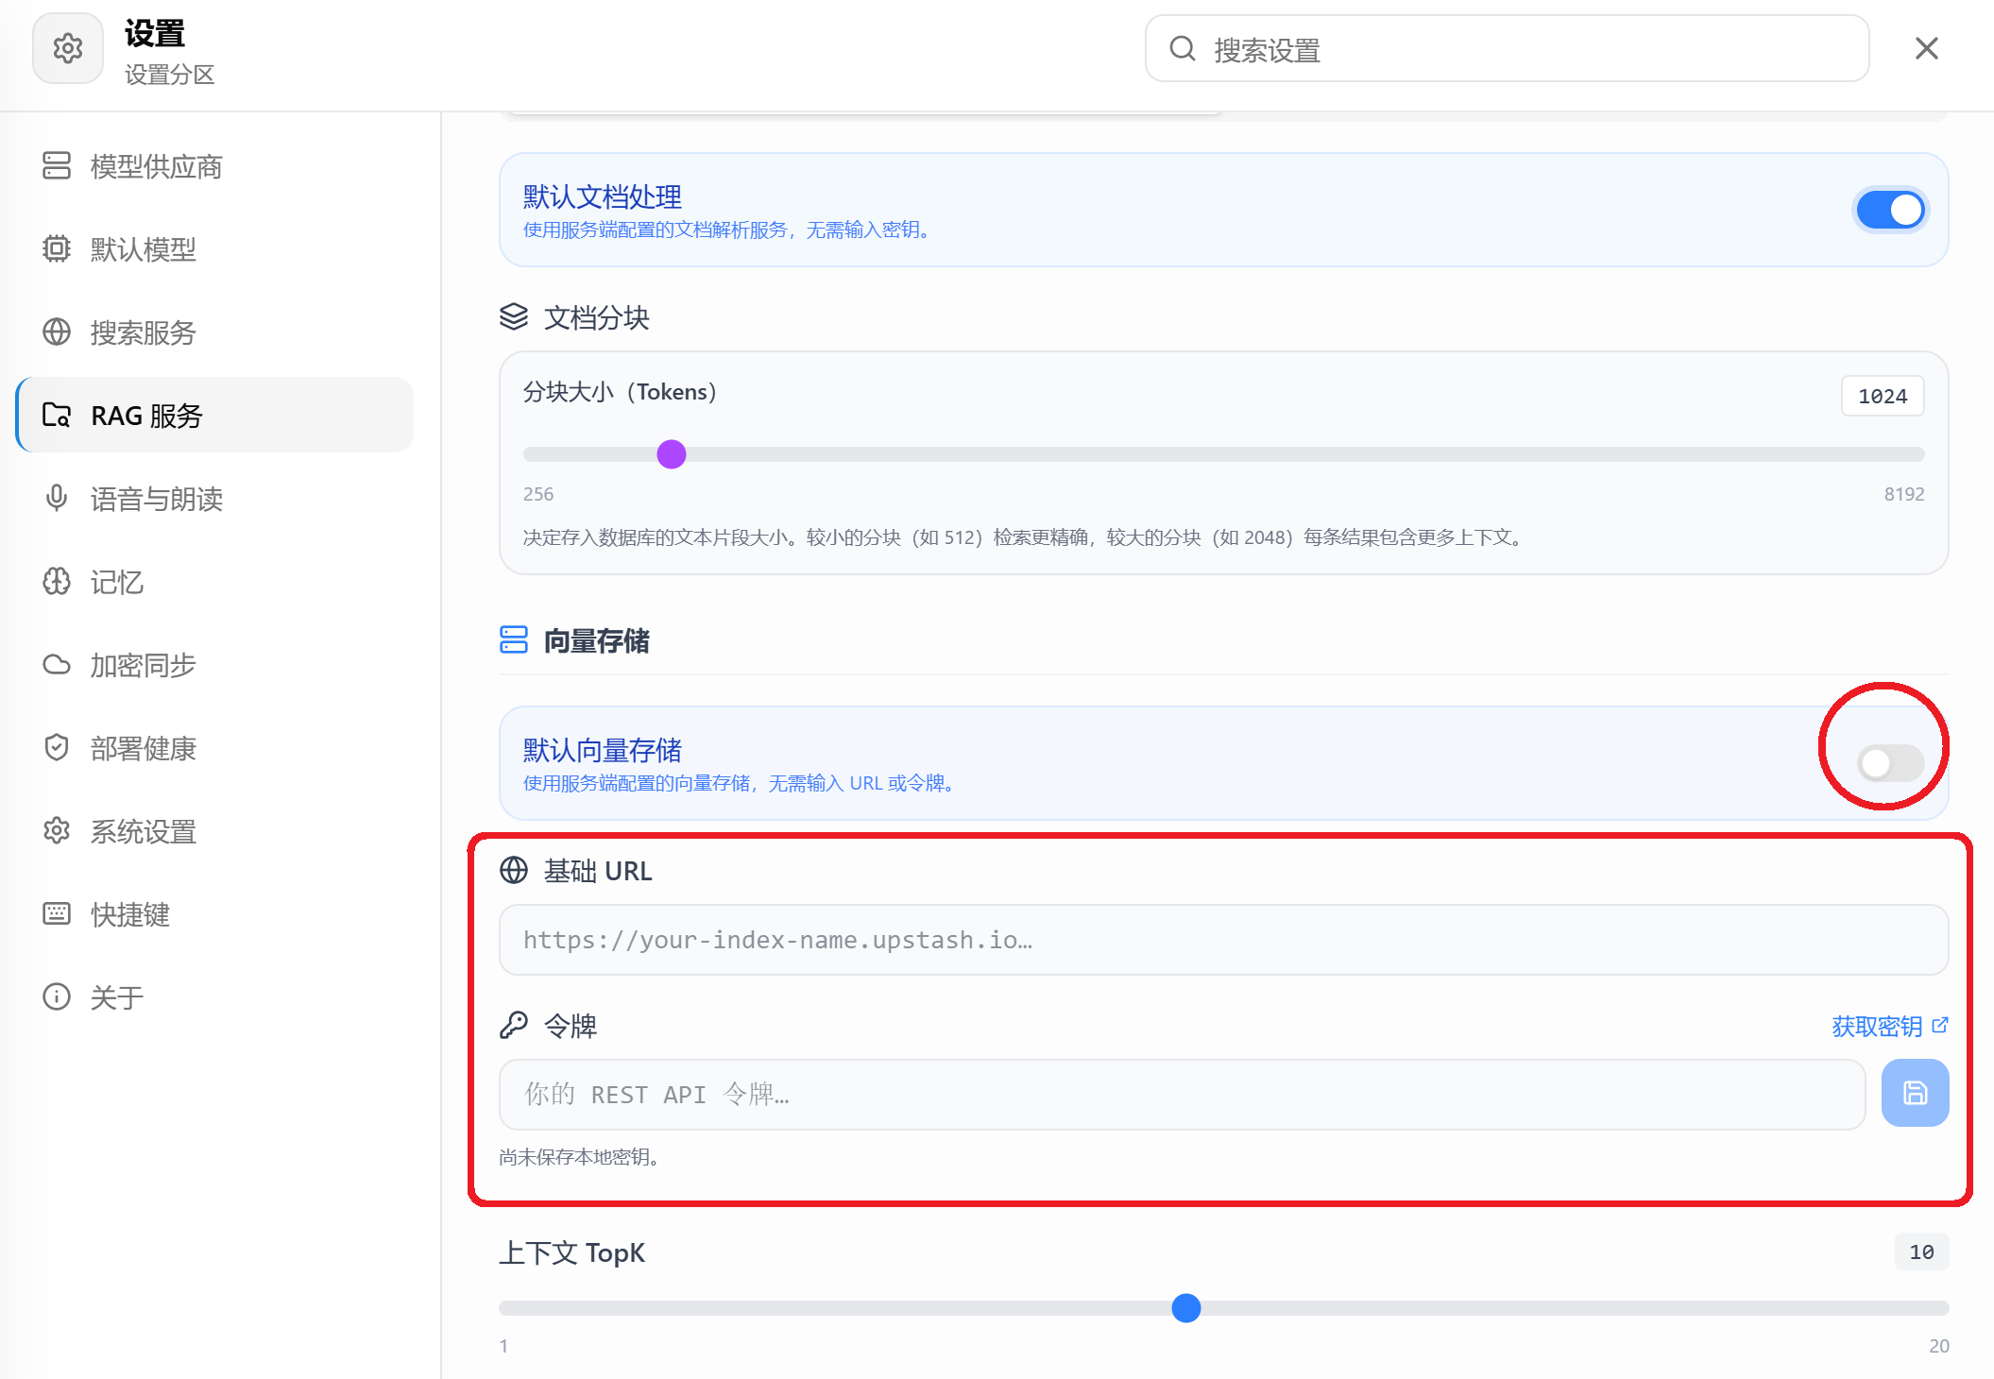Click the 分块大小 purple slider handle
This screenshot has width=1994, height=1379.
pyautogui.click(x=672, y=454)
